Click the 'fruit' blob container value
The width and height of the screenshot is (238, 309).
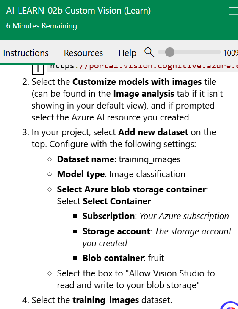(x=156, y=258)
